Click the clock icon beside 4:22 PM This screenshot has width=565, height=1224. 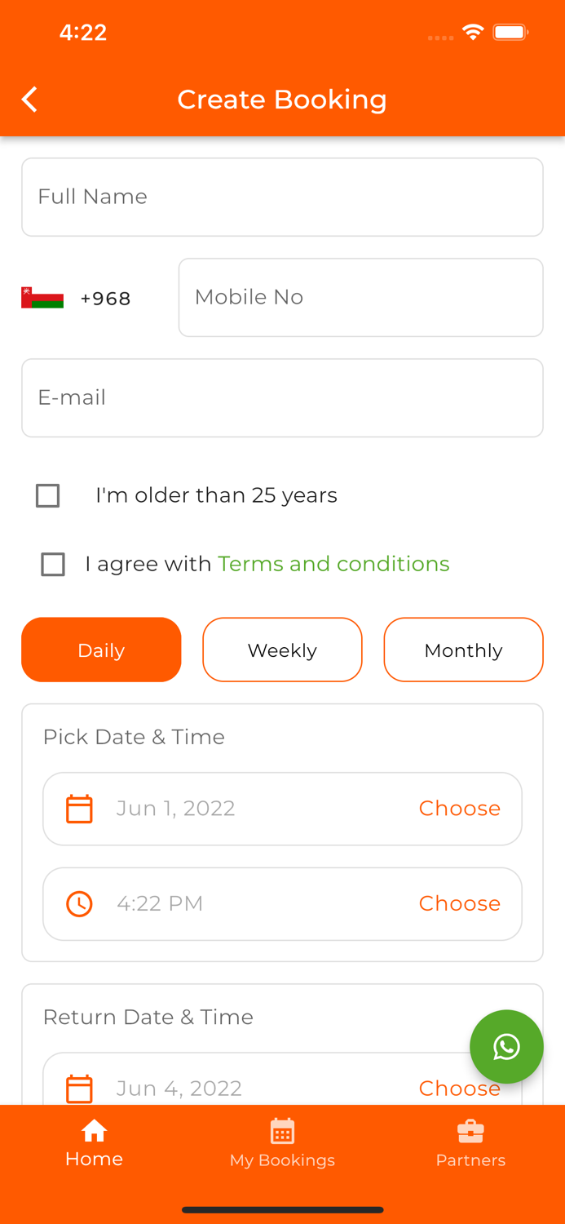79,904
